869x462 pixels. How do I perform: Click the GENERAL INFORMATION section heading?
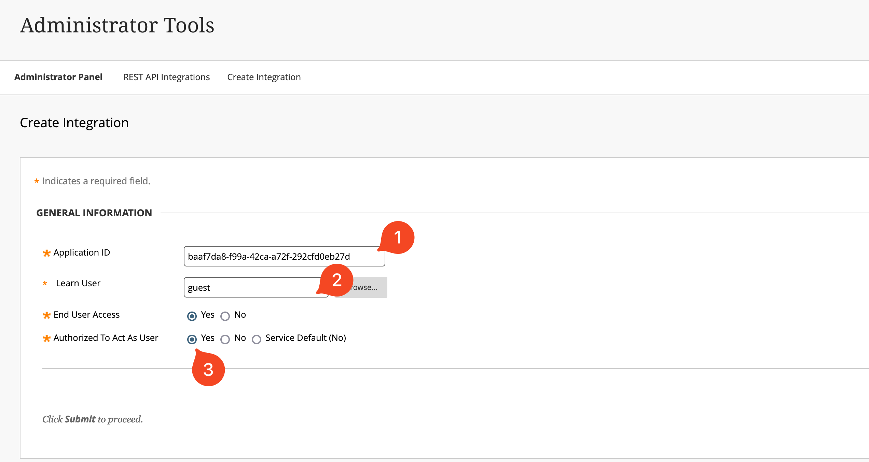[x=94, y=213]
